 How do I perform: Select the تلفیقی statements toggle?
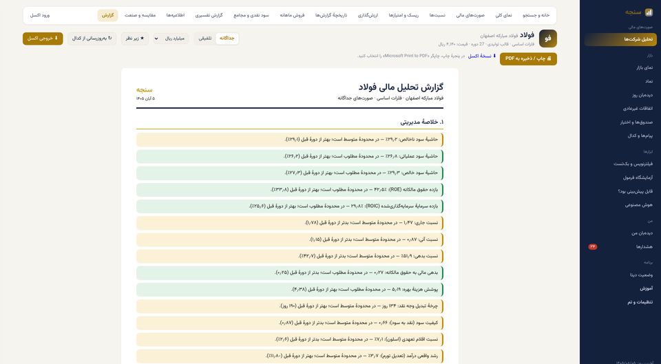coord(205,39)
